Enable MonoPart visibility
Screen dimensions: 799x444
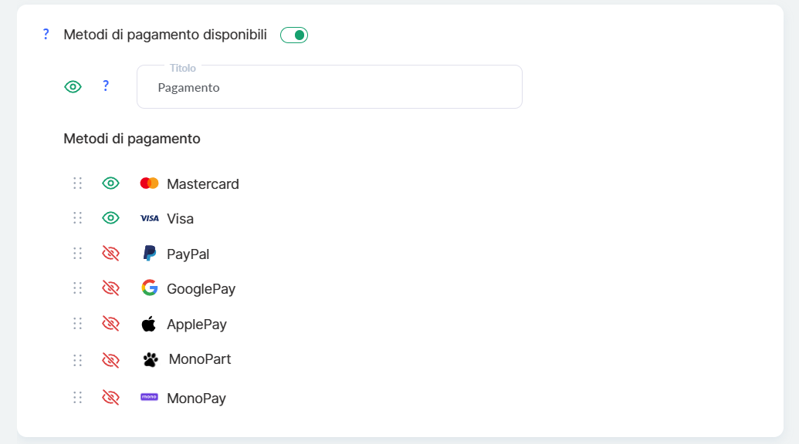click(111, 360)
